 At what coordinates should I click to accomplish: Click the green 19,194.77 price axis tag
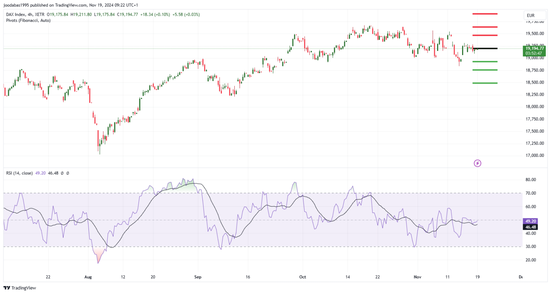[x=534, y=49]
